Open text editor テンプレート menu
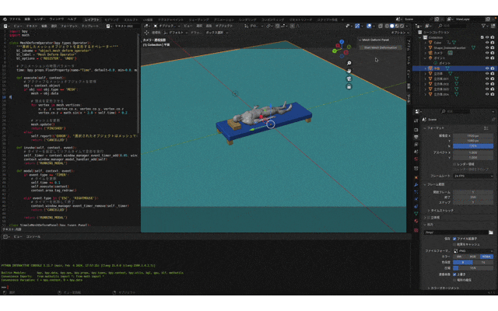 coord(90,26)
